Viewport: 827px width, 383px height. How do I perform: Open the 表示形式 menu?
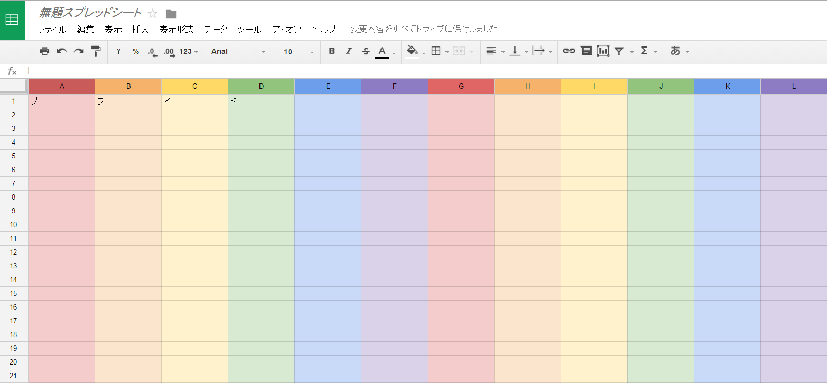176,30
